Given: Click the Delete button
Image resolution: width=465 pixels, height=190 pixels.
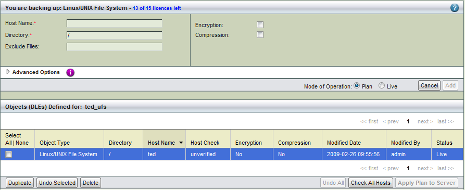Looking at the screenshot, I should click(91, 183).
